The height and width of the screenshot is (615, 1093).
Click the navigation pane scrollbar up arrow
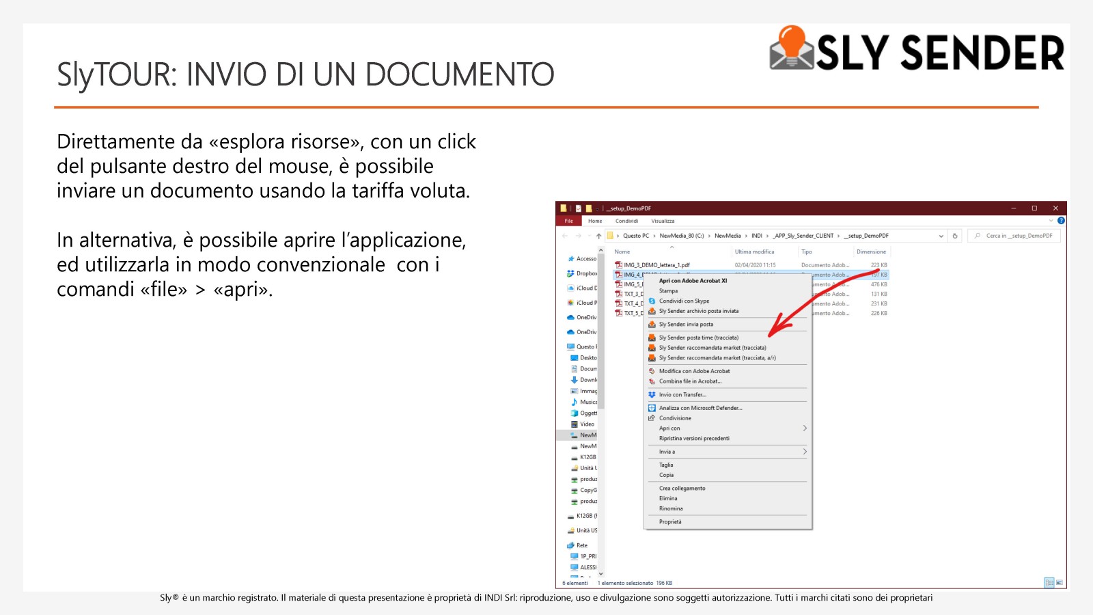601,250
